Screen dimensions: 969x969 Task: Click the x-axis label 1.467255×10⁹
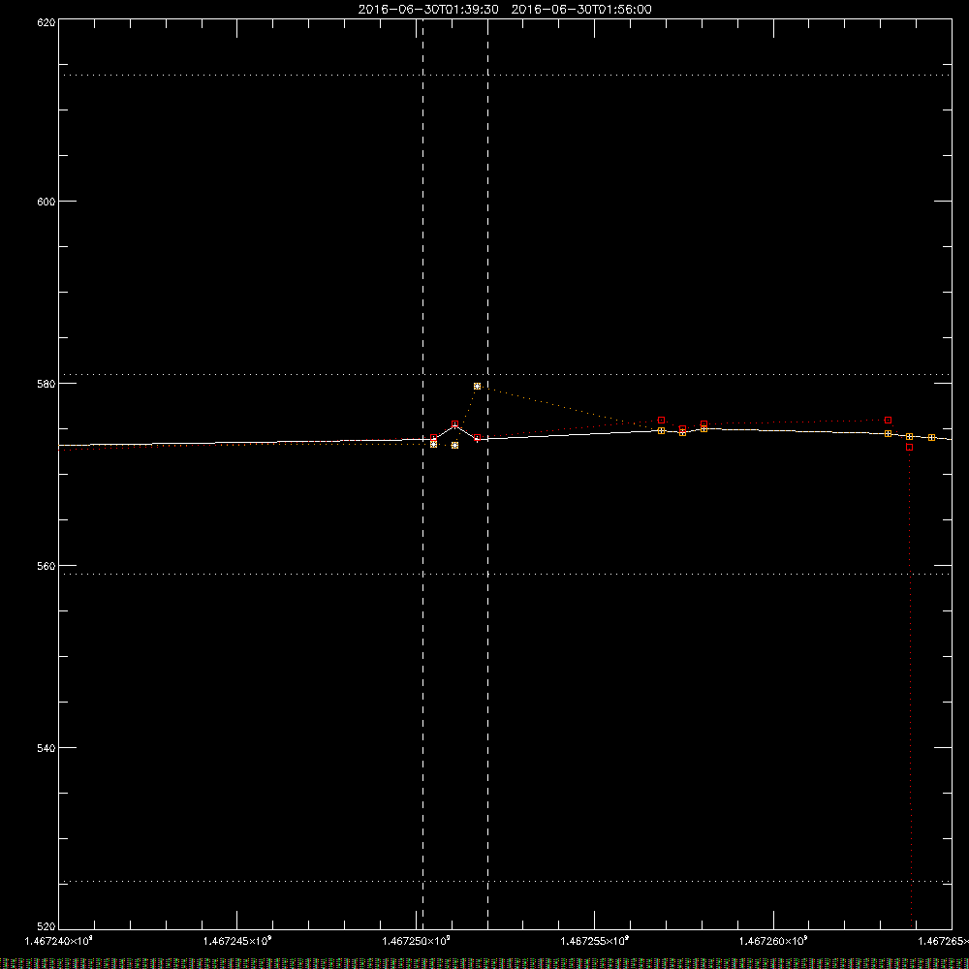tap(595, 941)
